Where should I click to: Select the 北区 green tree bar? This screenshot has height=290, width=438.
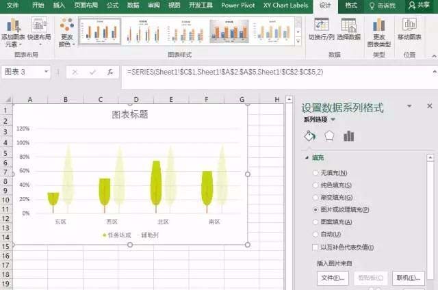pyautogui.click(x=156, y=187)
